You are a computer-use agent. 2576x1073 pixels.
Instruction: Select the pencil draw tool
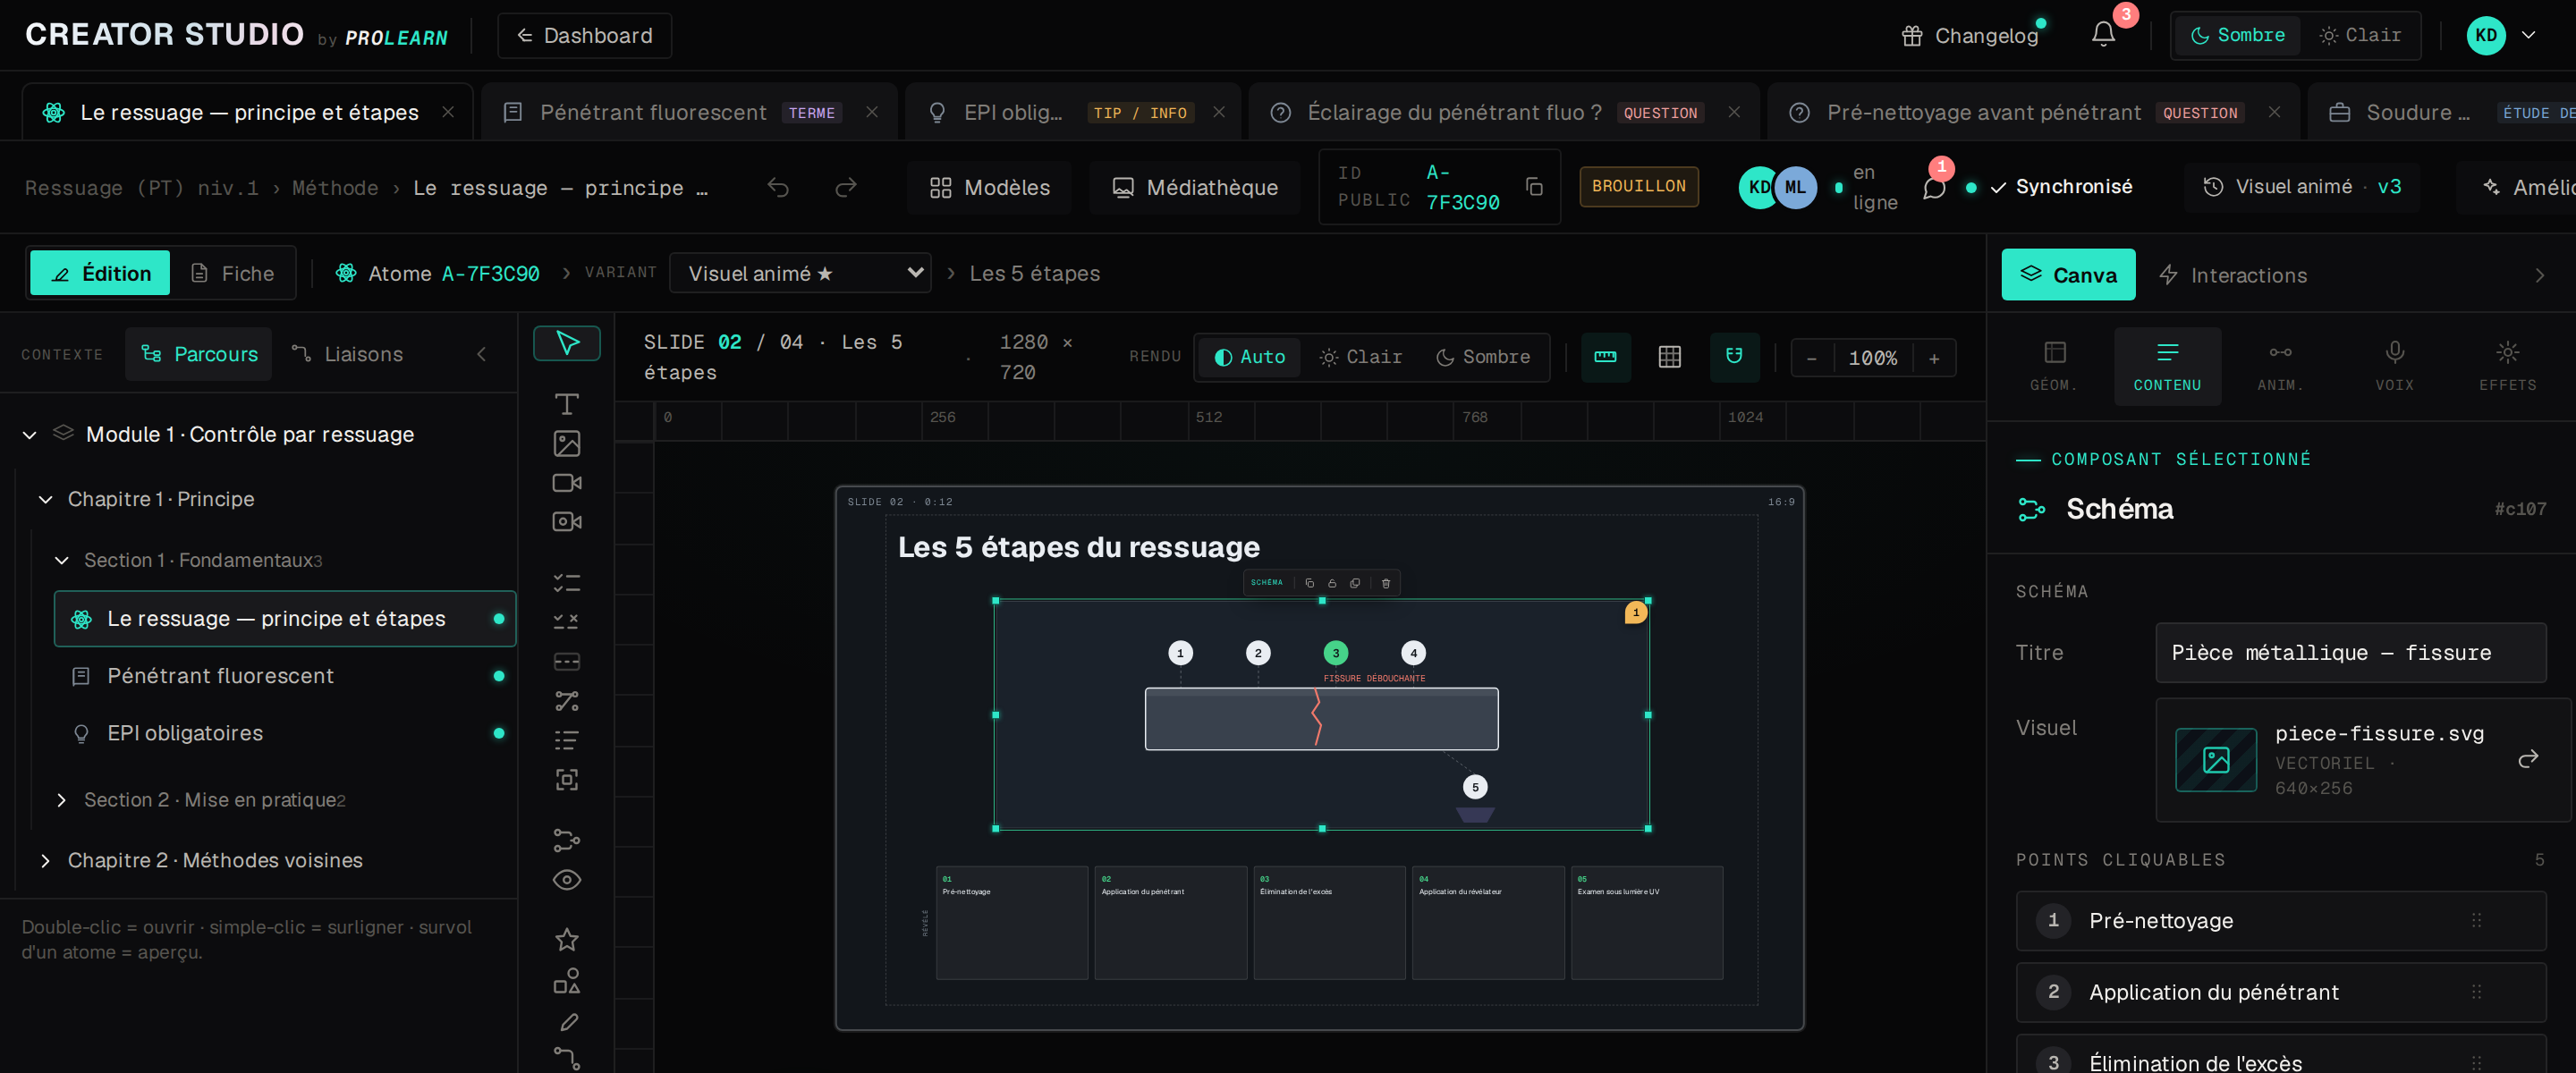(568, 1021)
